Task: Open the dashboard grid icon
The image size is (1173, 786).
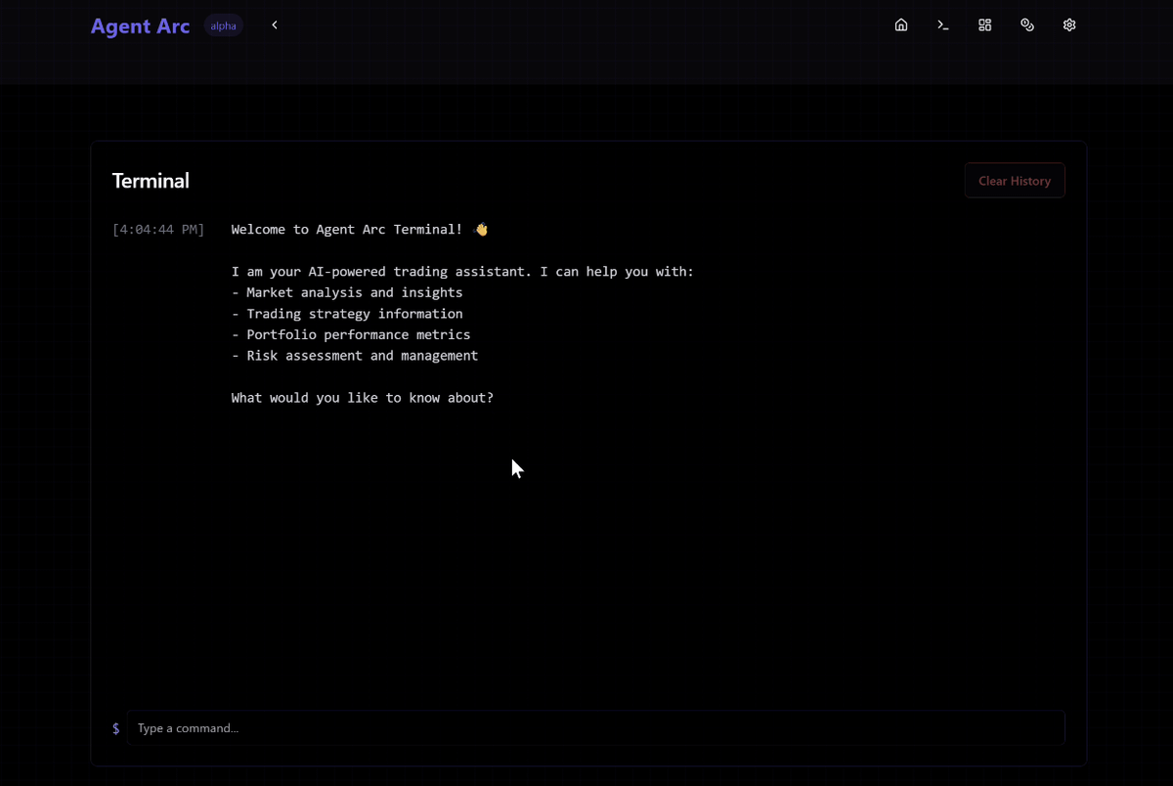Action: click(x=985, y=25)
